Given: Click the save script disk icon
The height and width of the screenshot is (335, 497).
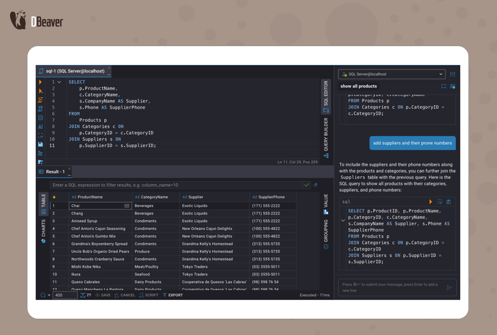Looking at the screenshot, I should coord(41,144).
